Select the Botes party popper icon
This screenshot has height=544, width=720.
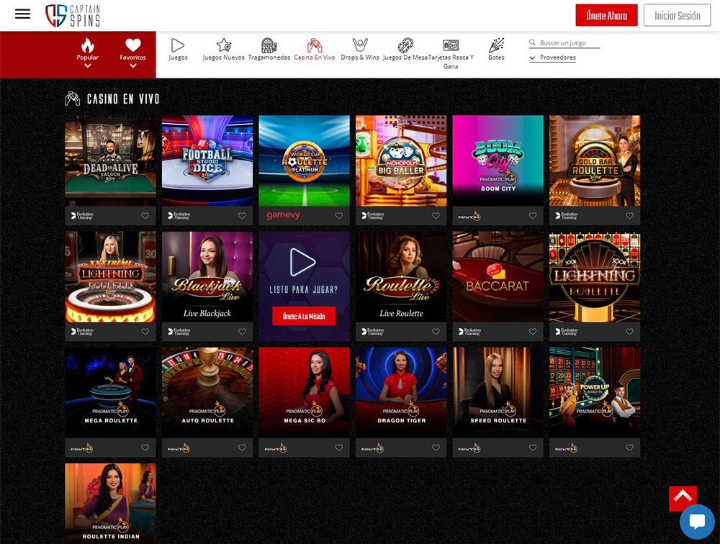point(496,45)
